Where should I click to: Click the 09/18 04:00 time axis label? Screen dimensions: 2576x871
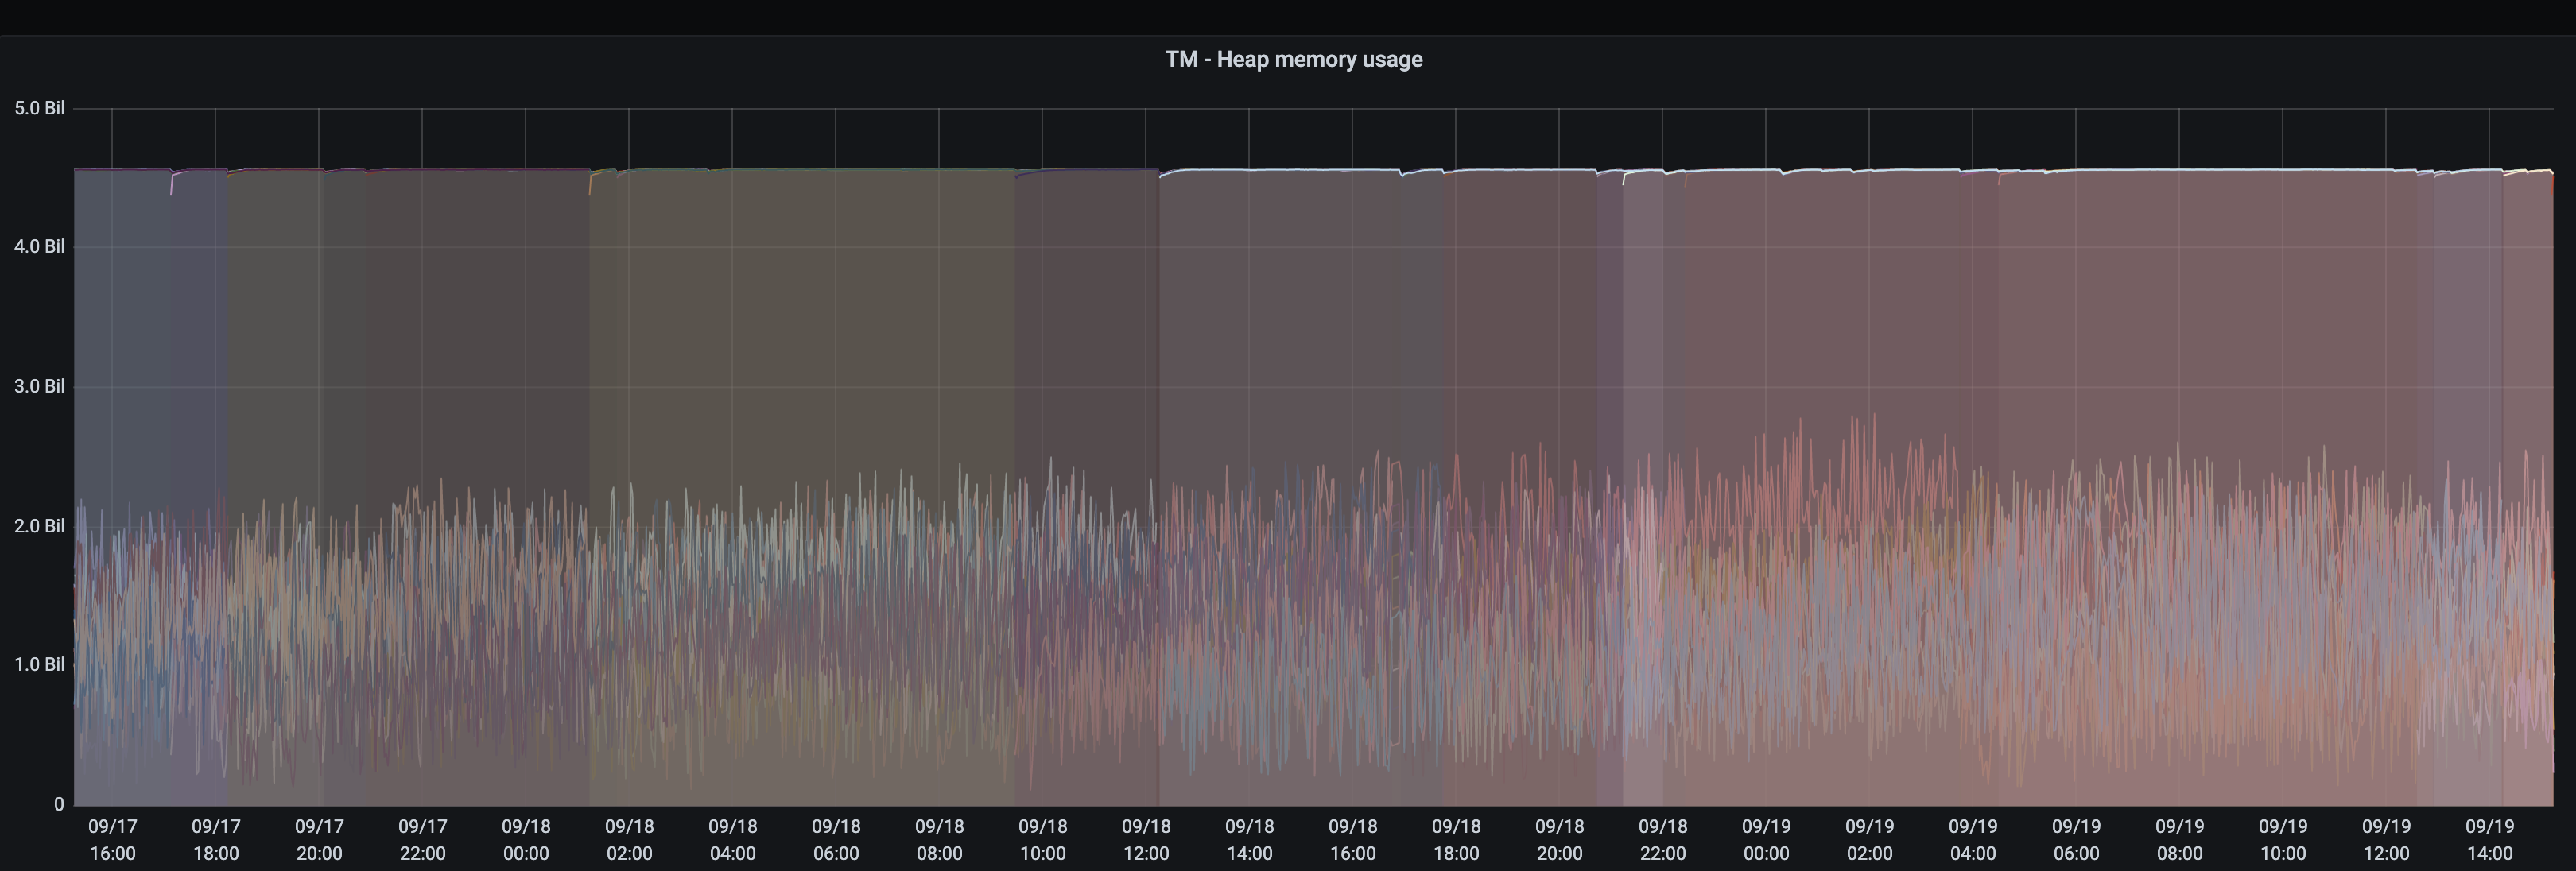[x=732, y=840]
